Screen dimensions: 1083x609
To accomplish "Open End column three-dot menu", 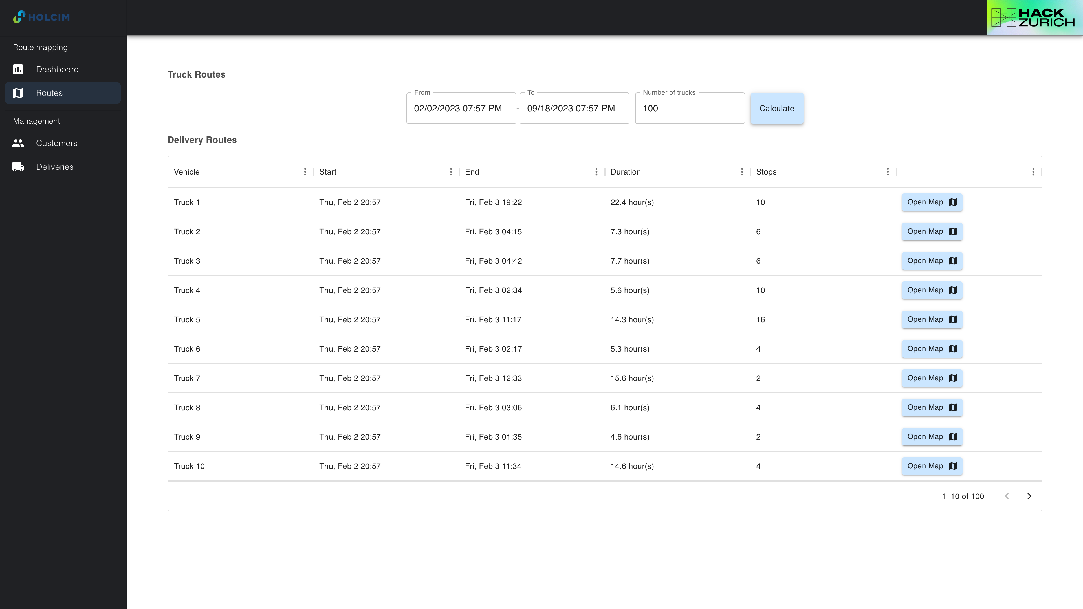I will tap(596, 172).
